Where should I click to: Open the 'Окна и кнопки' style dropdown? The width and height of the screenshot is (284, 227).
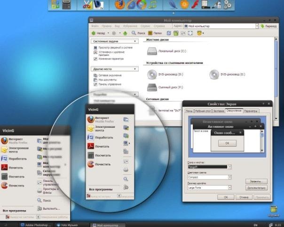tap(229, 167)
